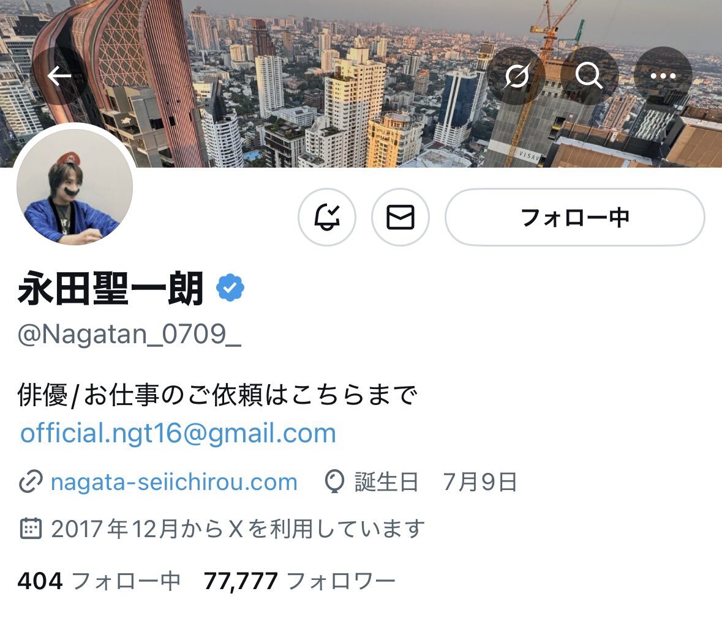Tap the chain link icon

click(x=31, y=482)
